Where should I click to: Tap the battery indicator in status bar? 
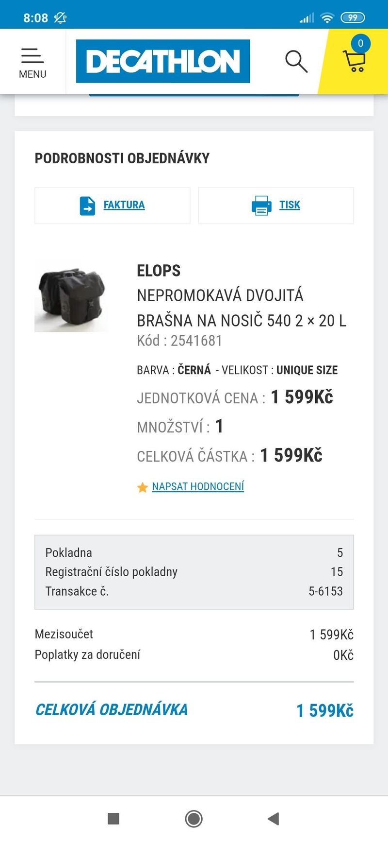click(353, 18)
